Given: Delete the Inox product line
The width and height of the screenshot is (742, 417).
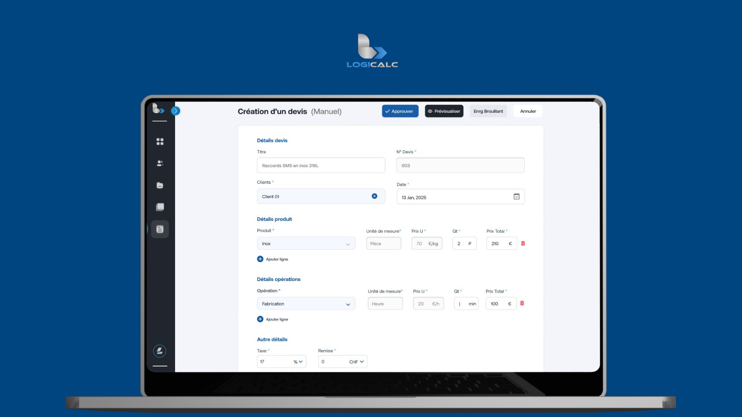Looking at the screenshot, I should coord(523,243).
